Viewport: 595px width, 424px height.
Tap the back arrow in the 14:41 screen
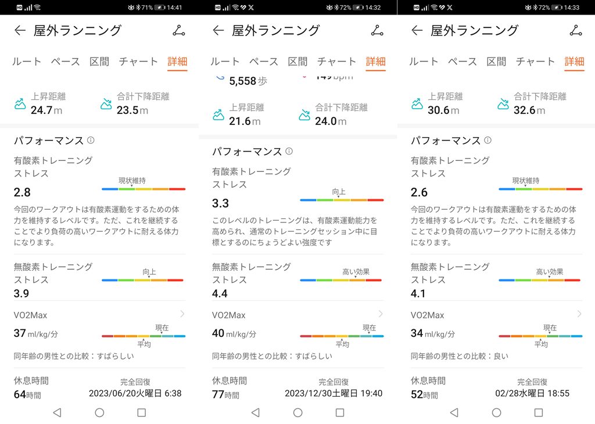[x=20, y=31]
